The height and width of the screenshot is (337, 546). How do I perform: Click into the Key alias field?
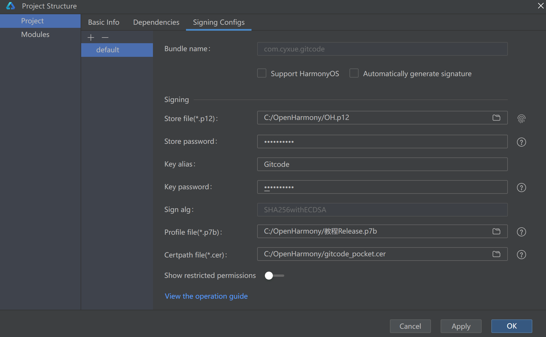pos(382,164)
